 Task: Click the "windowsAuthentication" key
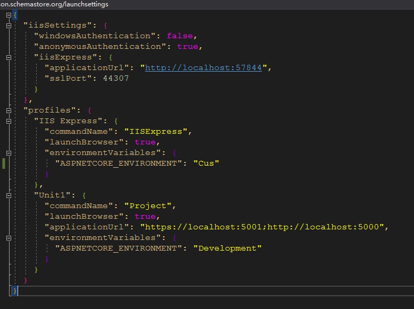click(95, 36)
